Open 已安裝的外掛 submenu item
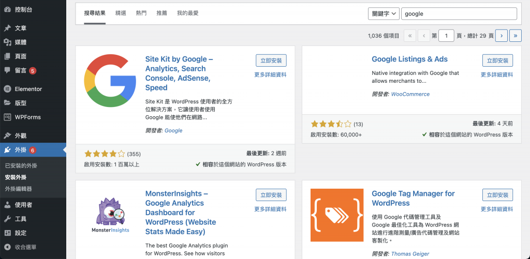 point(21,166)
